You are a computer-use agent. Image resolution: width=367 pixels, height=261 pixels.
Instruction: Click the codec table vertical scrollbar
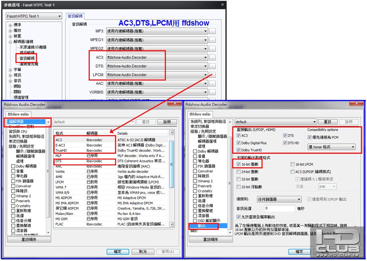[172, 179]
